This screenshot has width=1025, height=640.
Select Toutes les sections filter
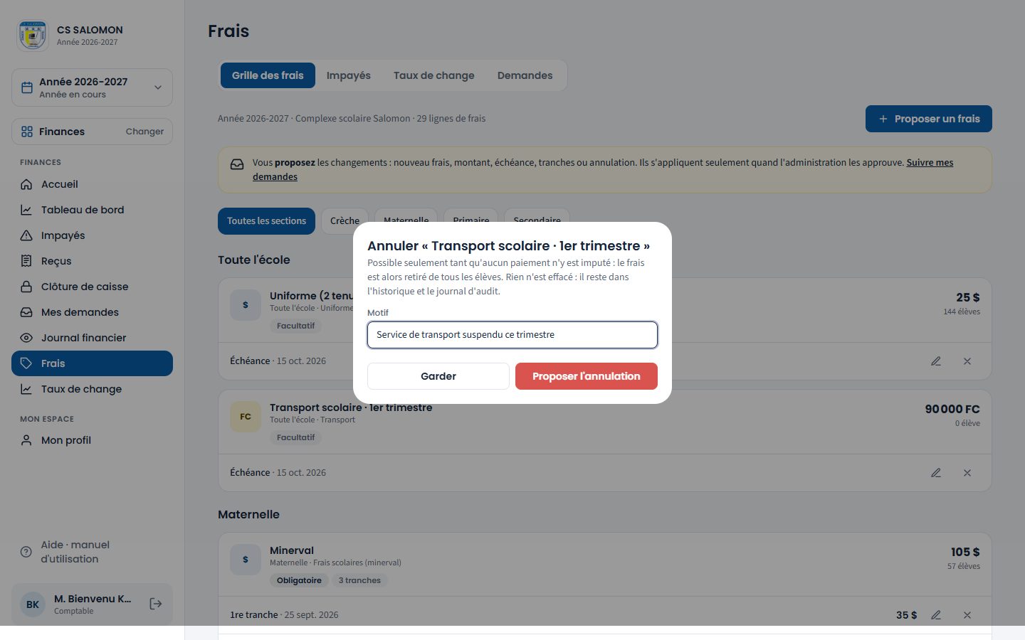(266, 221)
